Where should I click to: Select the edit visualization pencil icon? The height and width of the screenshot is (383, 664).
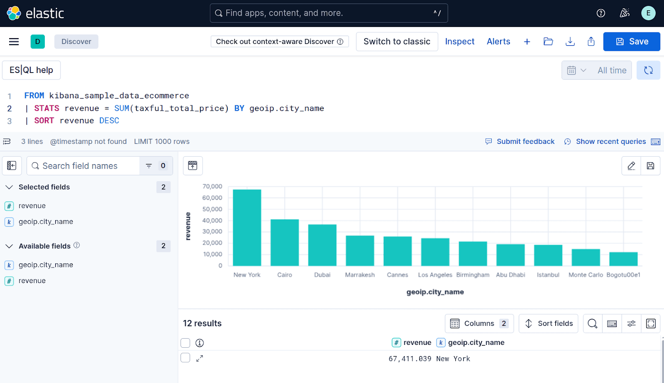coord(631,165)
